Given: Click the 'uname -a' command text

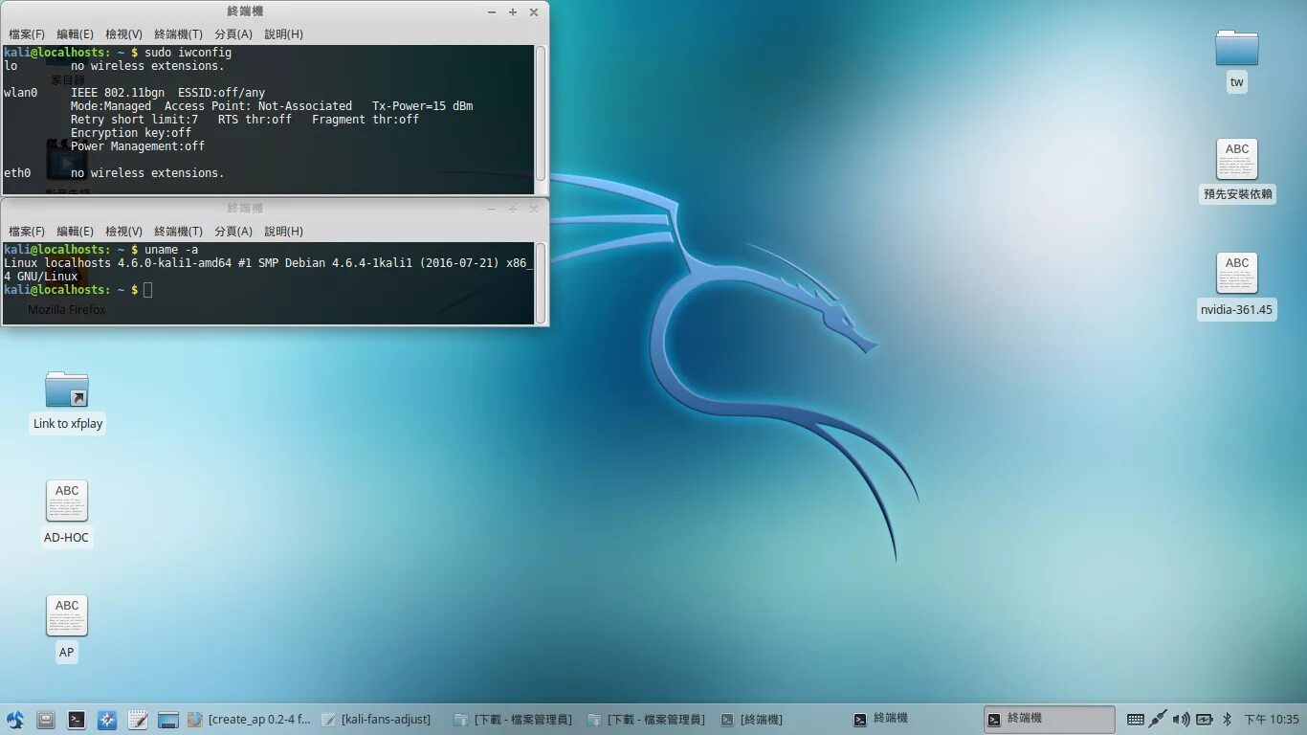Looking at the screenshot, I should point(171,249).
